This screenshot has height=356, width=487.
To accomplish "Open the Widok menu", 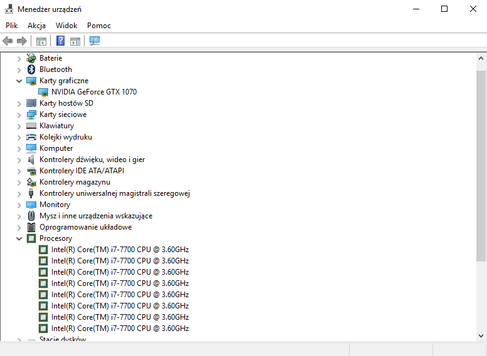I will [66, 26].
